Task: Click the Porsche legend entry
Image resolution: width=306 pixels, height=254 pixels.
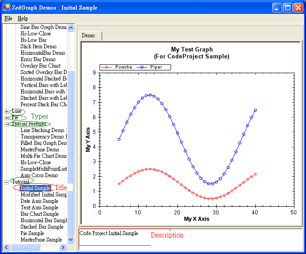Action: 117,67
